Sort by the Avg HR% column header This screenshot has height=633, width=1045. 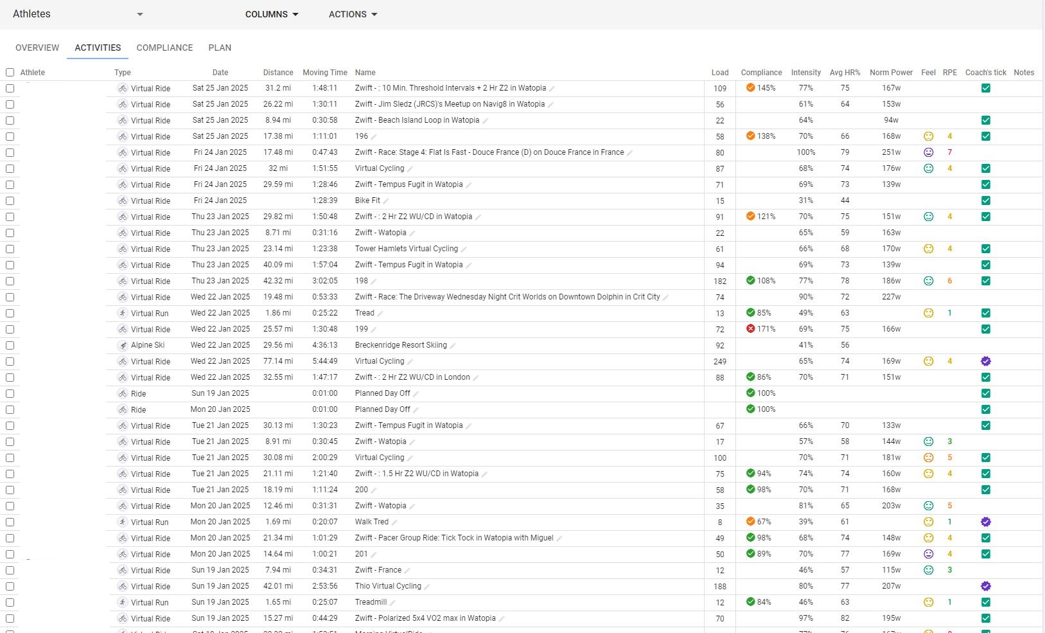point(845,73)
